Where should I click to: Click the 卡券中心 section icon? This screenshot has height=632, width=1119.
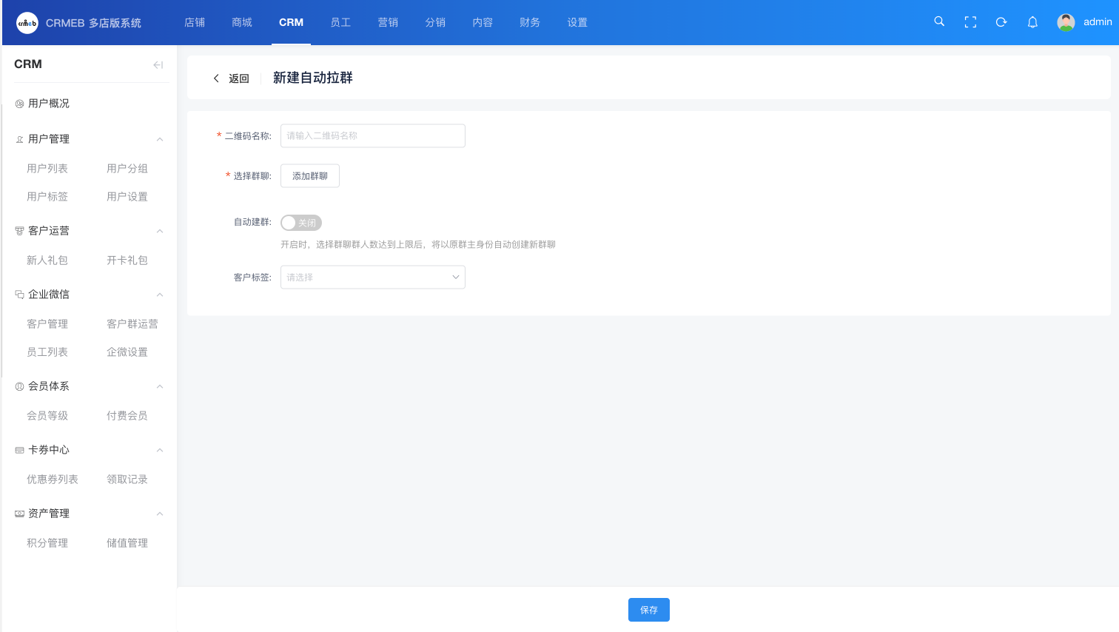[x=19, y=450]
